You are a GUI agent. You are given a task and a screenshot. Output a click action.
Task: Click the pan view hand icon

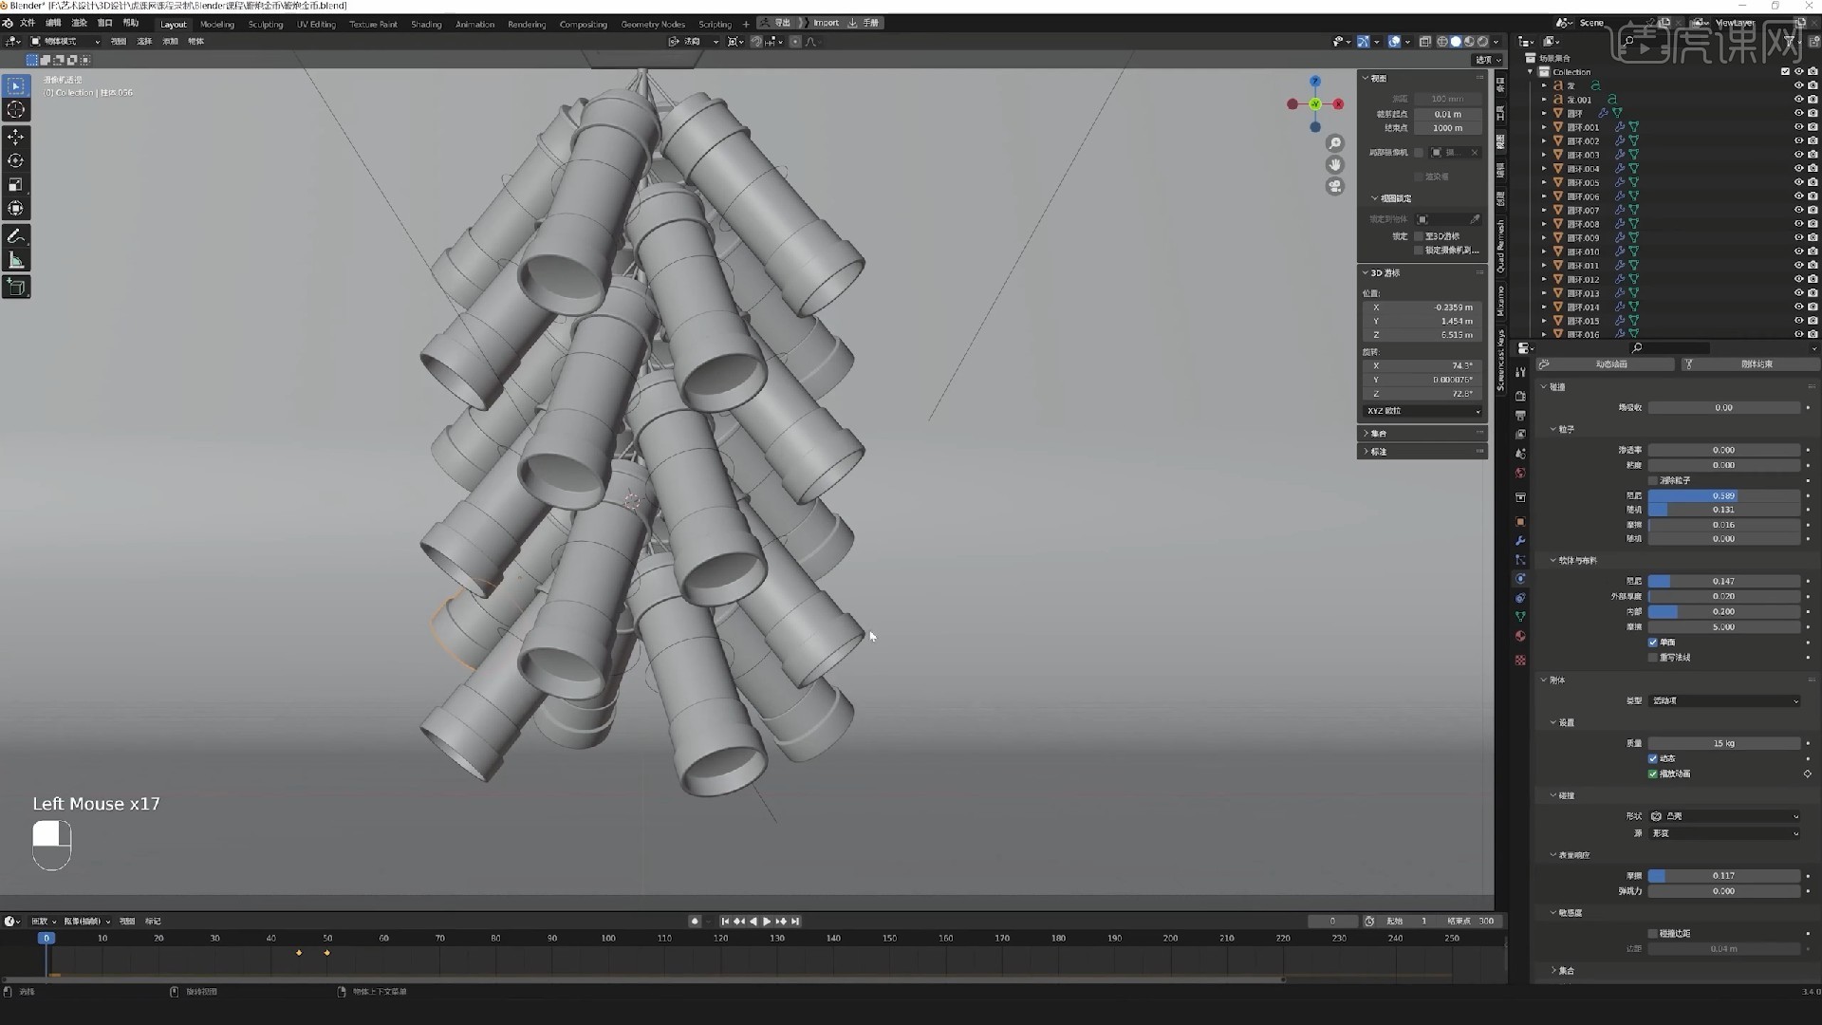coord(1335,165)
